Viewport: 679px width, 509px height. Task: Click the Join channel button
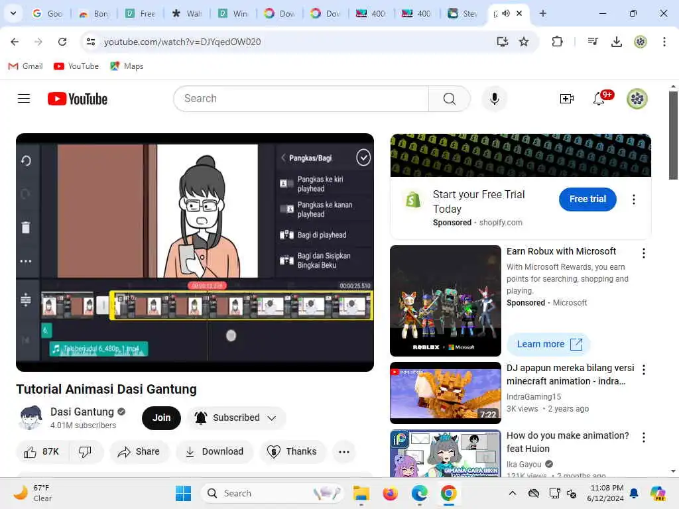click(161, 418)
